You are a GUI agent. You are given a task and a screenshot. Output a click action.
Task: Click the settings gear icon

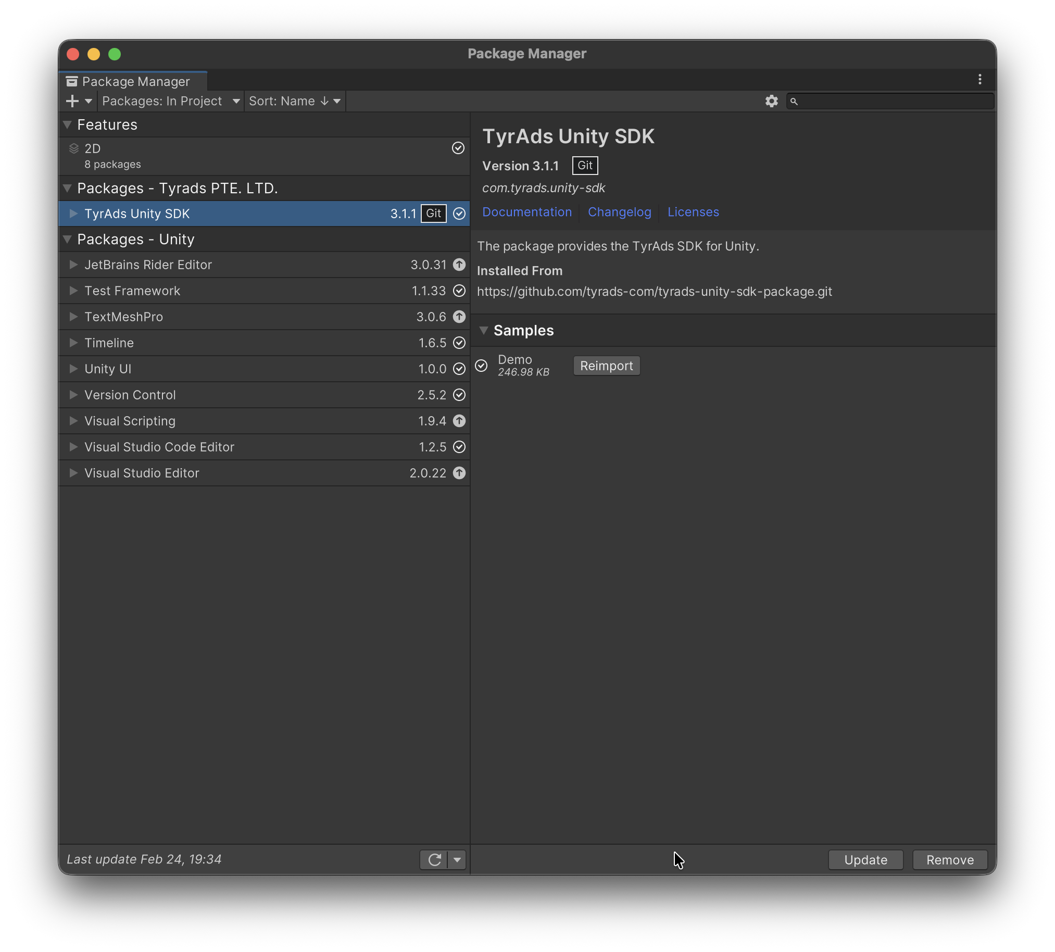coord(772,101)
